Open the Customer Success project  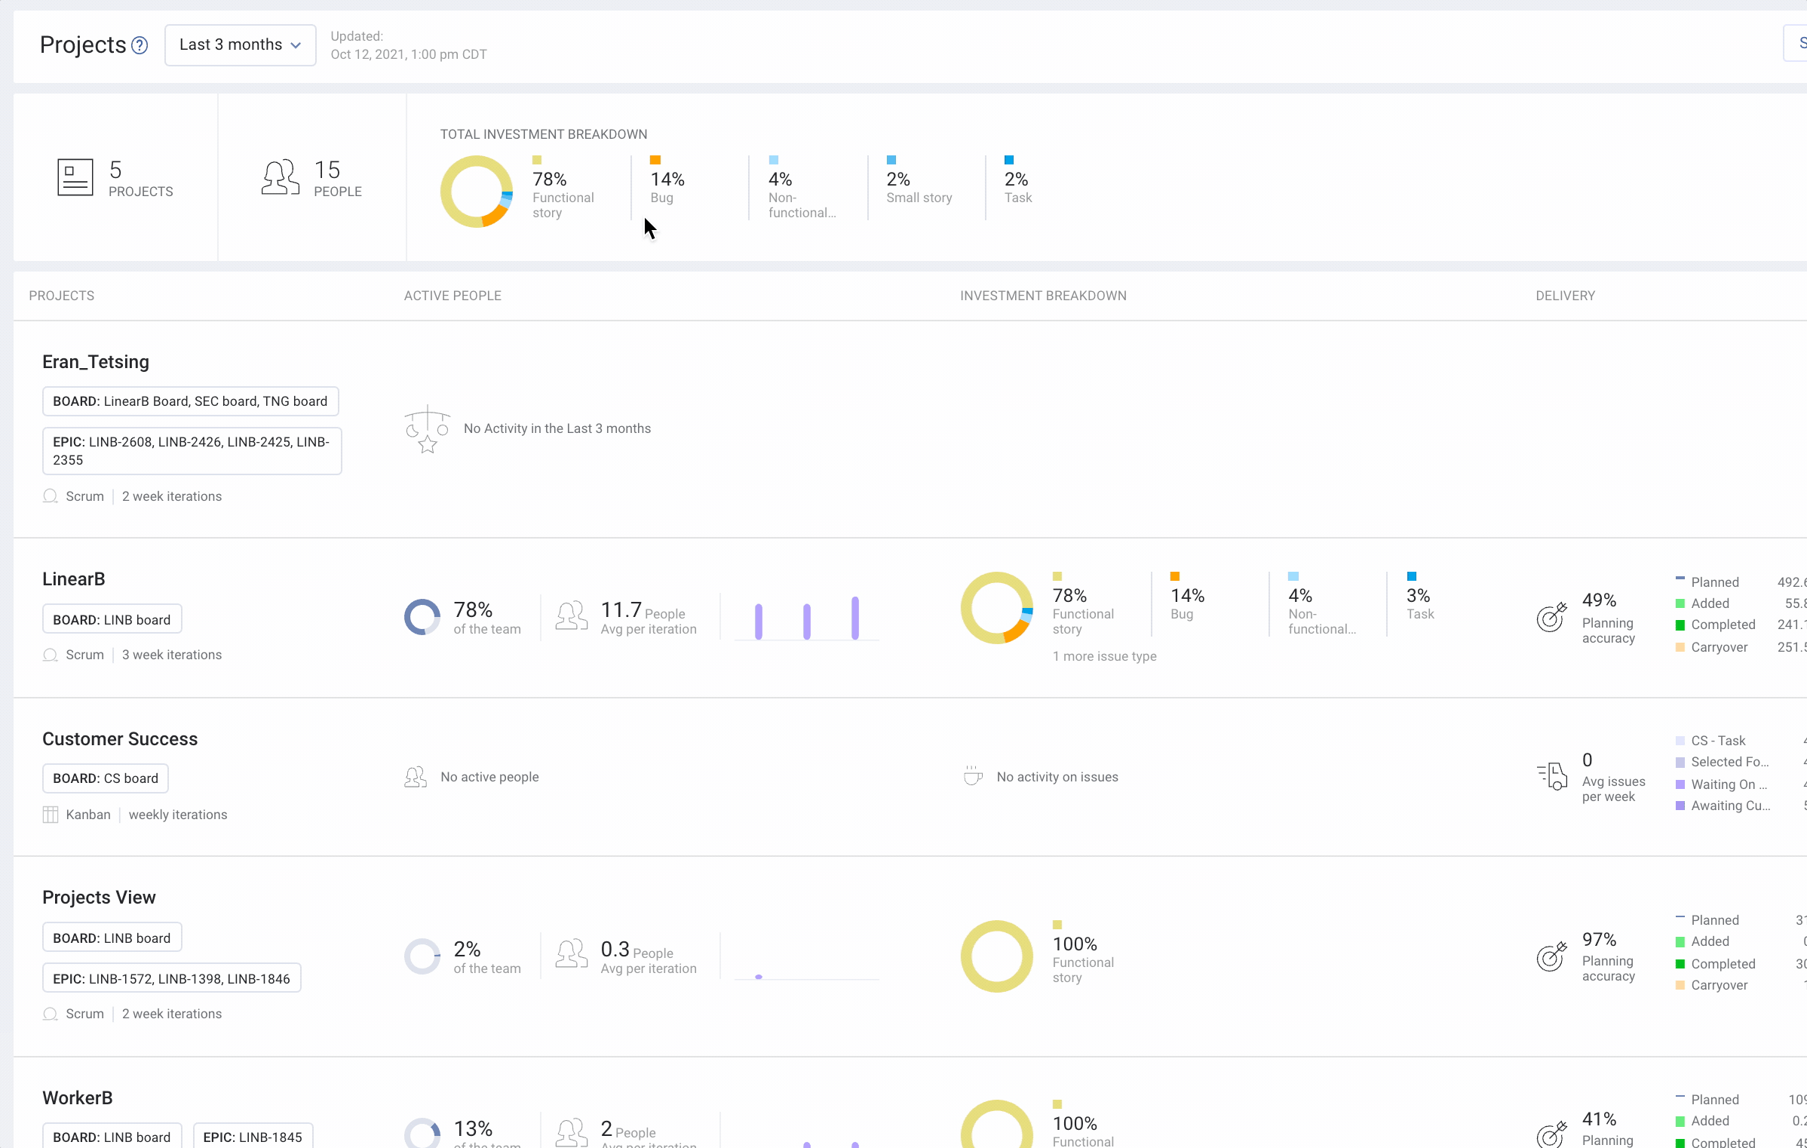click(x=120, y=739)
